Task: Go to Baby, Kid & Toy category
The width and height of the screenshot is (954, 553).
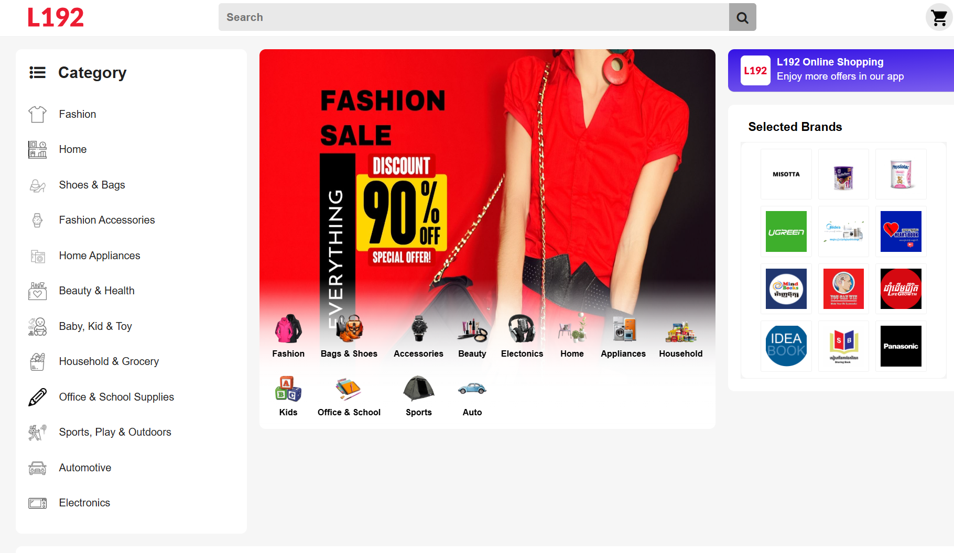Action: coord(95,326)
